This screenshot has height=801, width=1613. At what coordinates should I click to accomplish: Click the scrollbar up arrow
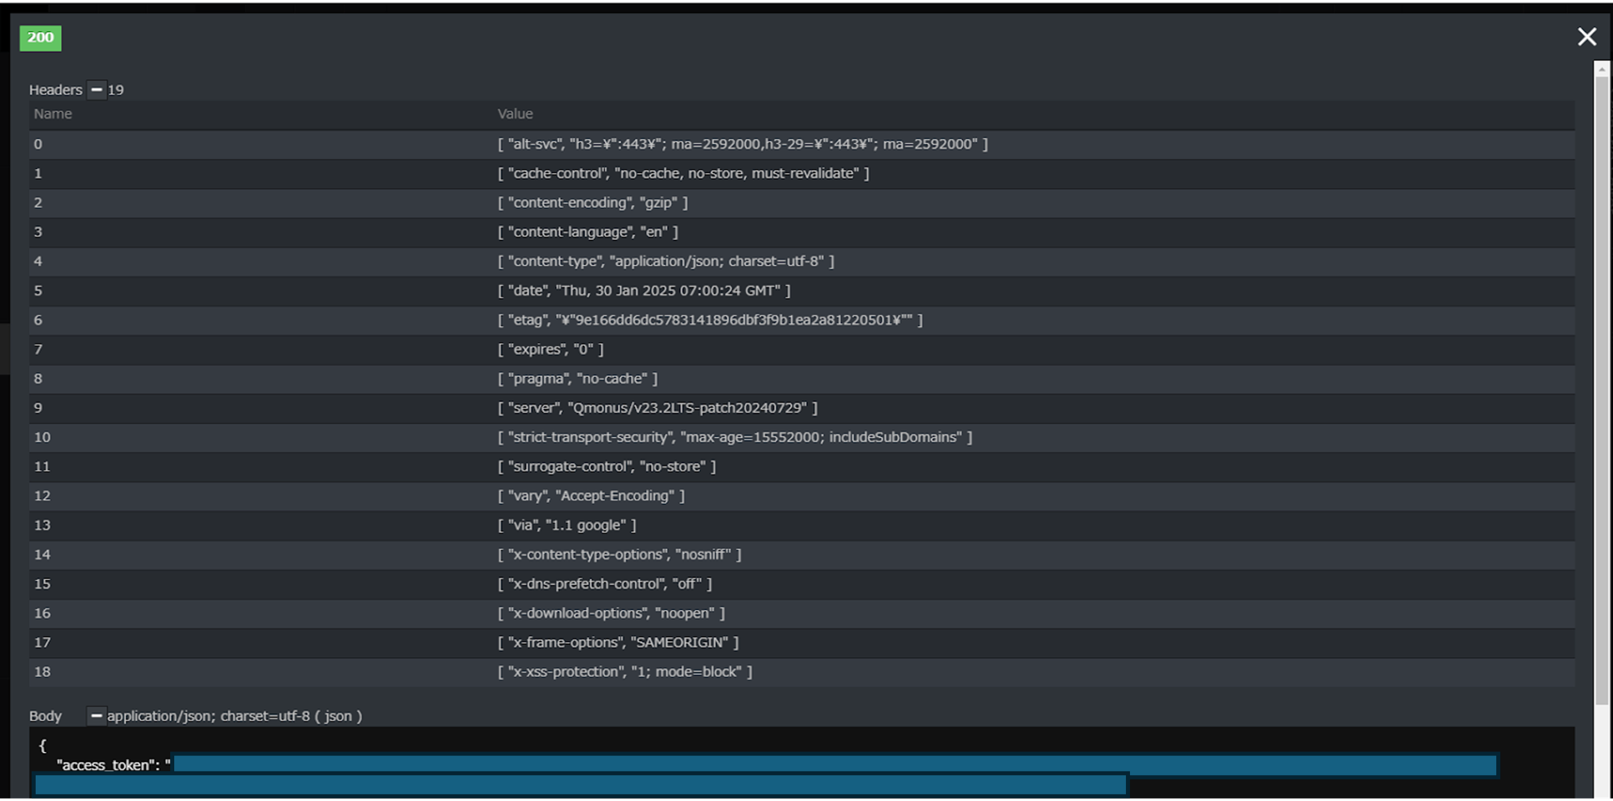pos(1601,69)
